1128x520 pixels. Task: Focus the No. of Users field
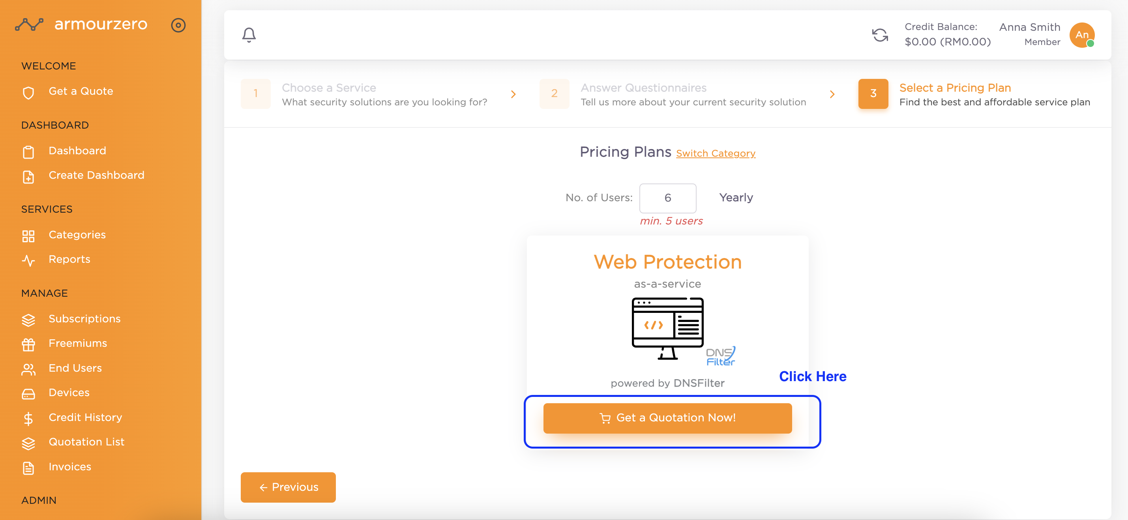pyautogui.click(x=667, y=198)
